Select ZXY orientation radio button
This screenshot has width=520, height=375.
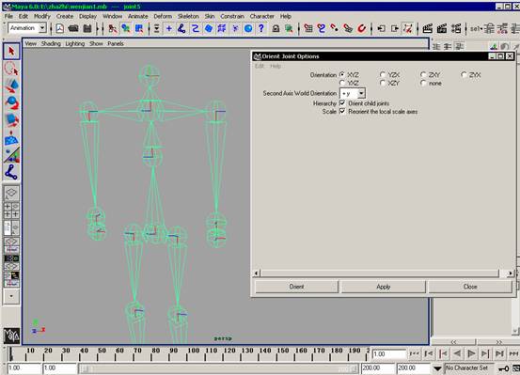423,74
